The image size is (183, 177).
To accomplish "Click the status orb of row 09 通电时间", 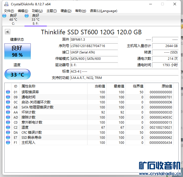I will [8, 97].
